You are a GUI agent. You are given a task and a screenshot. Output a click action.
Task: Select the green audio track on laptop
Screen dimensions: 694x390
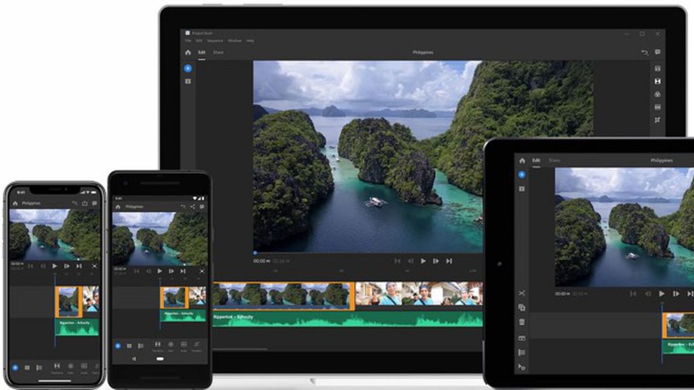[x=348, y=320]
